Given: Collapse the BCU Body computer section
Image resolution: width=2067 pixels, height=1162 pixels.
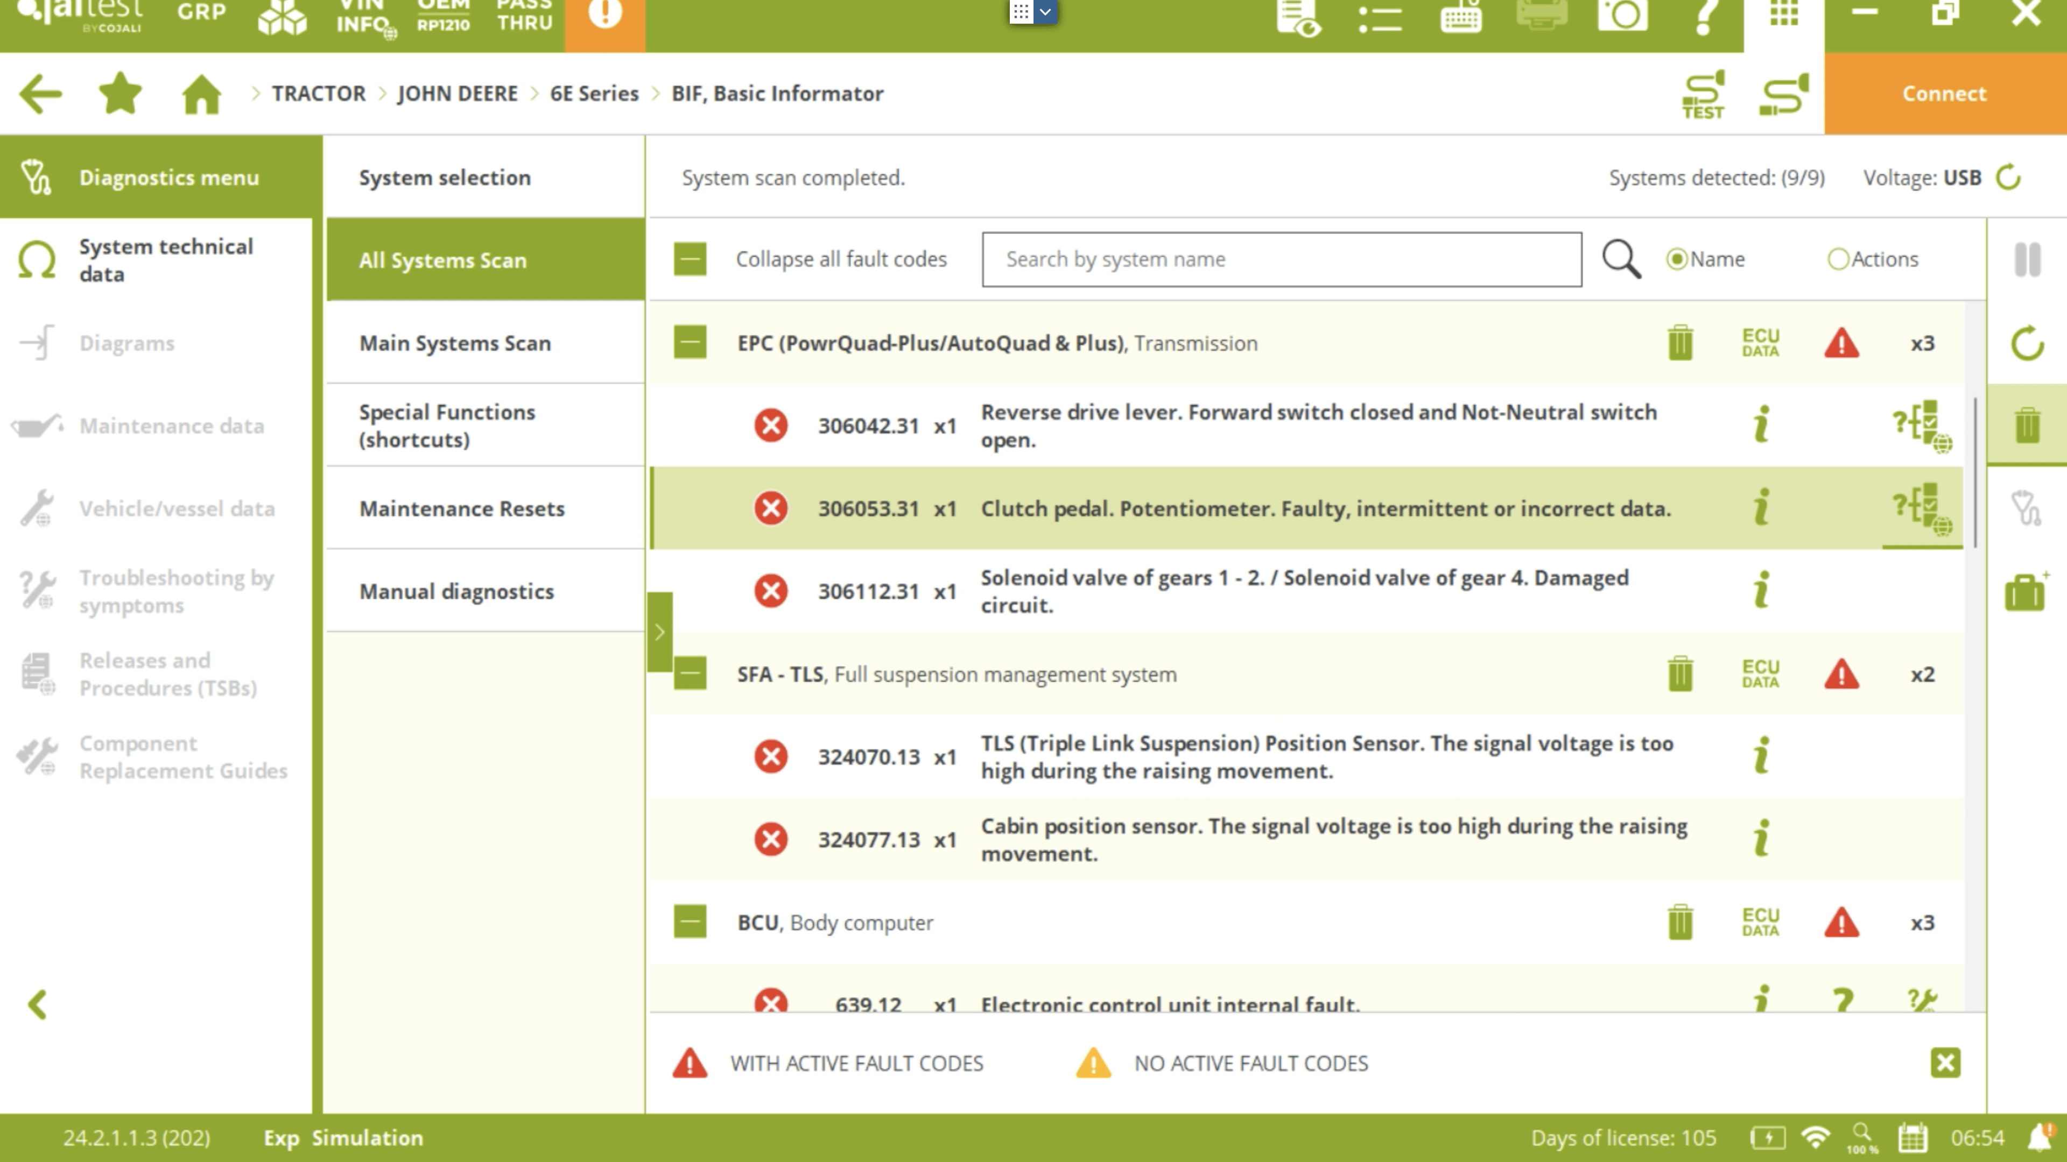Looking at the screenshot, I should click(690, 922).
